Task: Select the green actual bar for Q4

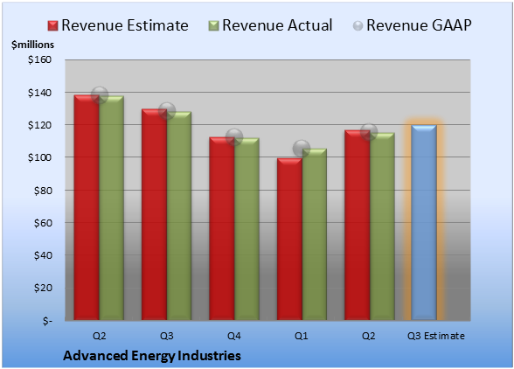Action: coord(247,229)
